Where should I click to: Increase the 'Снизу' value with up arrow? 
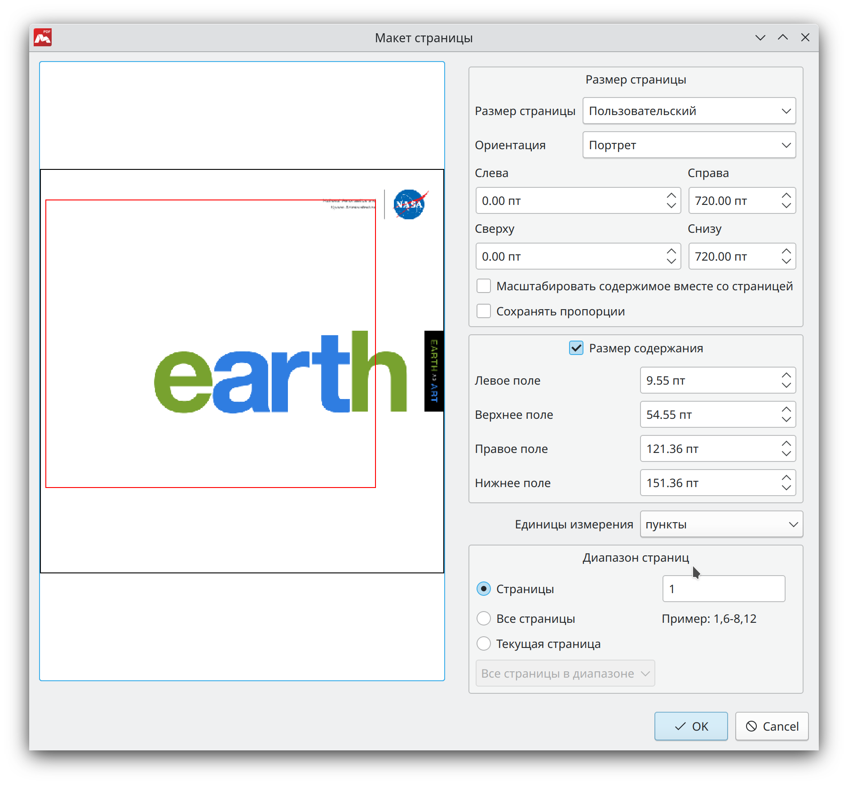786,251
